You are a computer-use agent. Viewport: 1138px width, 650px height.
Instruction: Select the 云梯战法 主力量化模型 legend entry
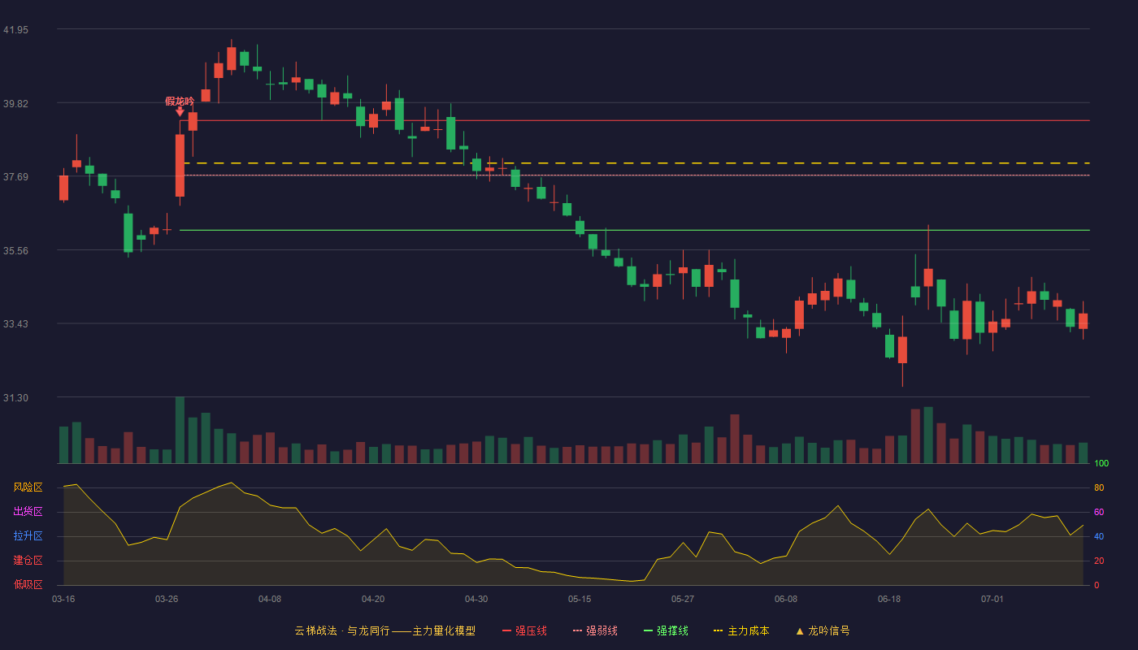pos(384,630)
